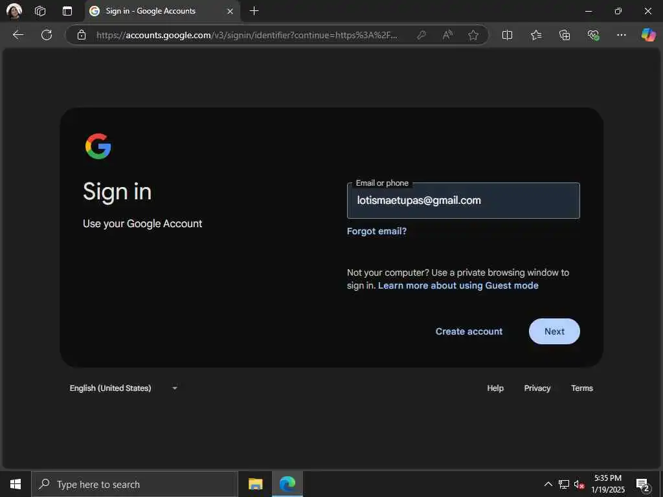Viewport: 663px width, 497px height.
Task: Show hidden system tray icons
Action: (x=548, y=484)
